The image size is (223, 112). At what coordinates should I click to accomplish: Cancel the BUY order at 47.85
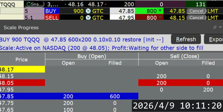coord(196,11)
